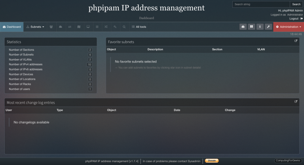Click the phpIPAM version v1.7.4 footer text
This screenshot has height=165, width=304.
112,161
